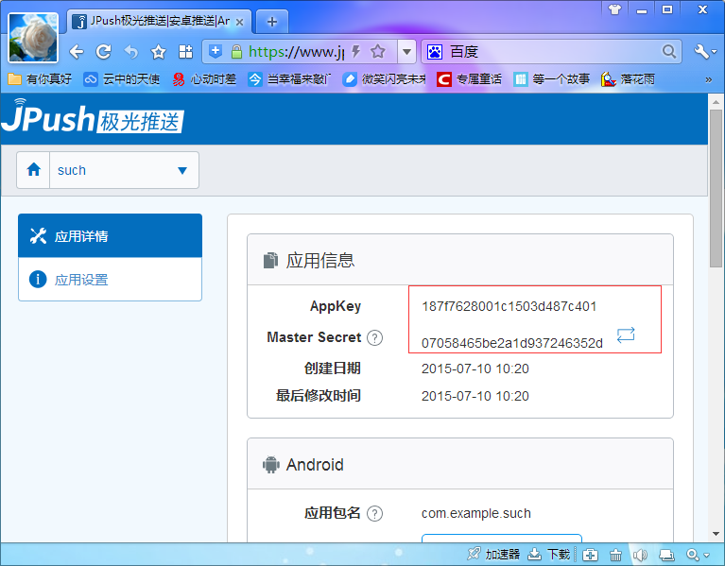The height and width of the screenshot is (566, 725).
Task: Expand the such application dropdown
Action: (x=124, y=170)
